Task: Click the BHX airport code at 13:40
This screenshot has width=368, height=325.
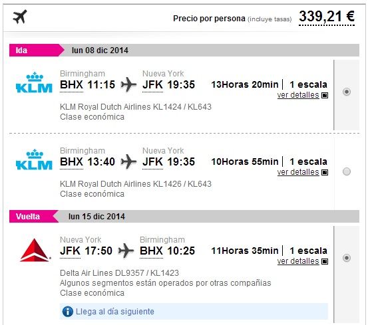Action: pos(71,162)
